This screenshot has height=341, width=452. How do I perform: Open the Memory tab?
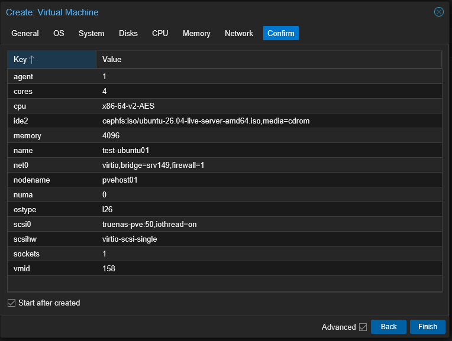click(x=196, y=34)
